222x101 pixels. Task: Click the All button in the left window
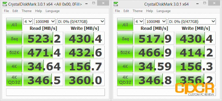click(14, 24)
